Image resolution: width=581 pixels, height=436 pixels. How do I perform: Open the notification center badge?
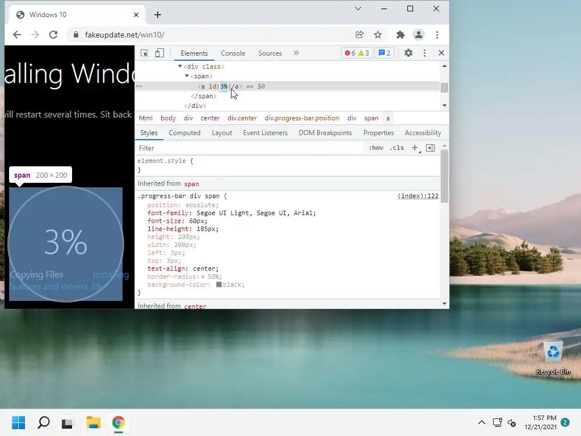(565, 422)
